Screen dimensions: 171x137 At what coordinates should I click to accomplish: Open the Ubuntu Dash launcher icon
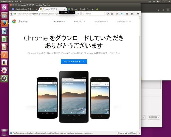4,8
